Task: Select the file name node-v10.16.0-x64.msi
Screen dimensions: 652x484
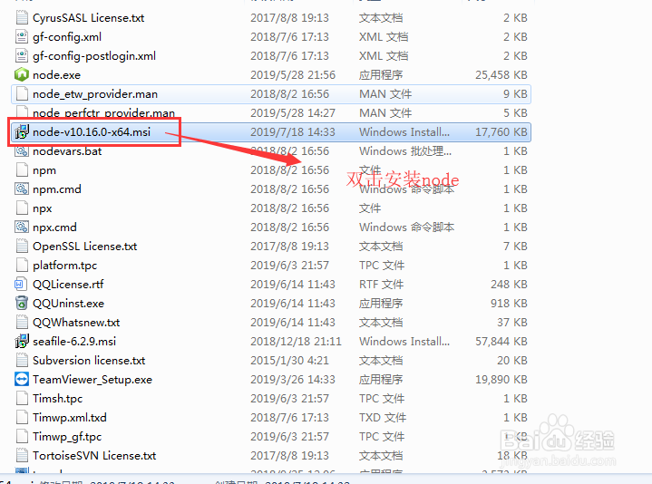Action: pos(92,132)
